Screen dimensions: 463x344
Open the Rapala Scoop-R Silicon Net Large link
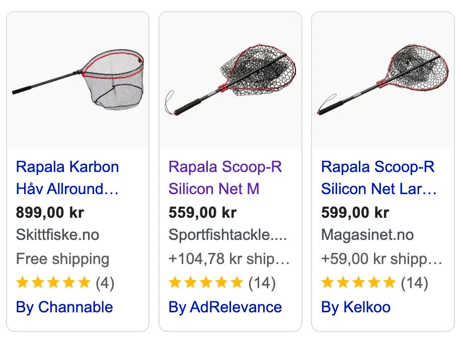coord(378,178)
